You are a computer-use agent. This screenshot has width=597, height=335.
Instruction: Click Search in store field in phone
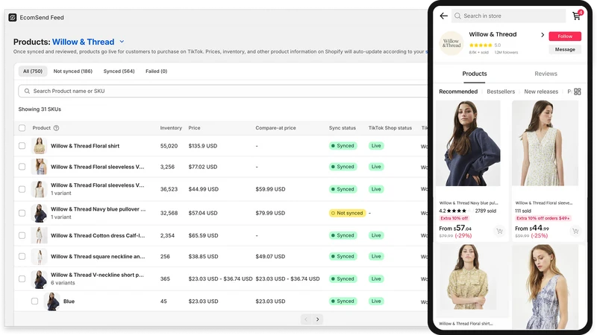[x=508, y=16]
